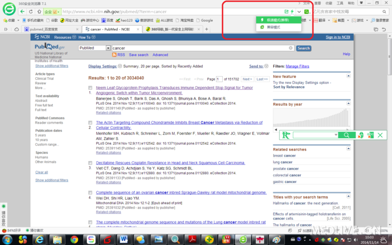Click the lightning speed-mode icon in address bar

pyautogui.click(x=292, y=12)
